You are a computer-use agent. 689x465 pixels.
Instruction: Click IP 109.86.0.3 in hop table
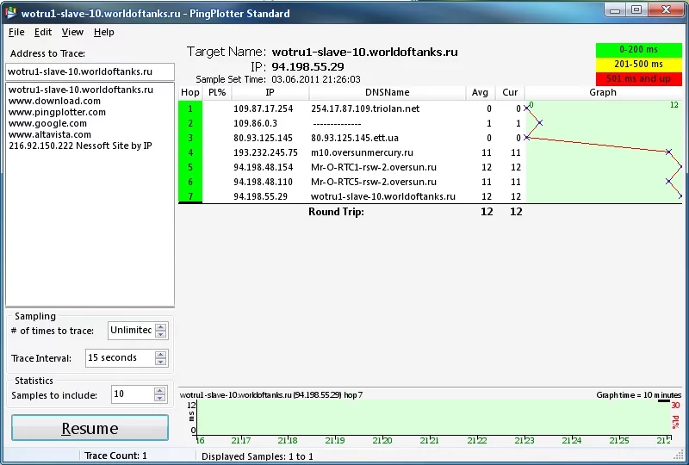click(x=255, y=123)
